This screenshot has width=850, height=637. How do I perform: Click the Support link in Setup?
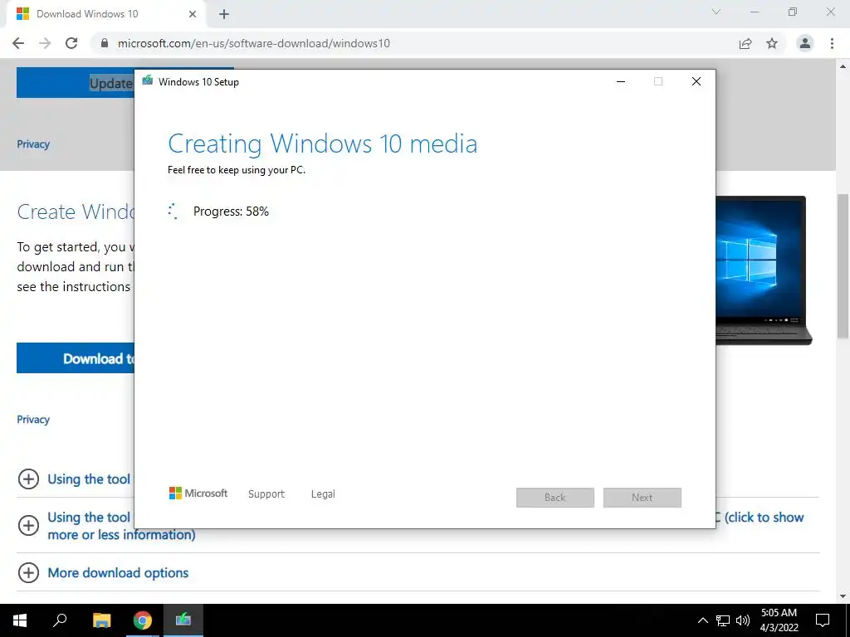[266, 494]
